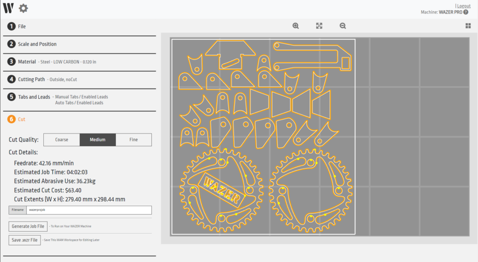
Task: Open settings with the gear icon
Action: pyautogui.click(x=23, y=8)
